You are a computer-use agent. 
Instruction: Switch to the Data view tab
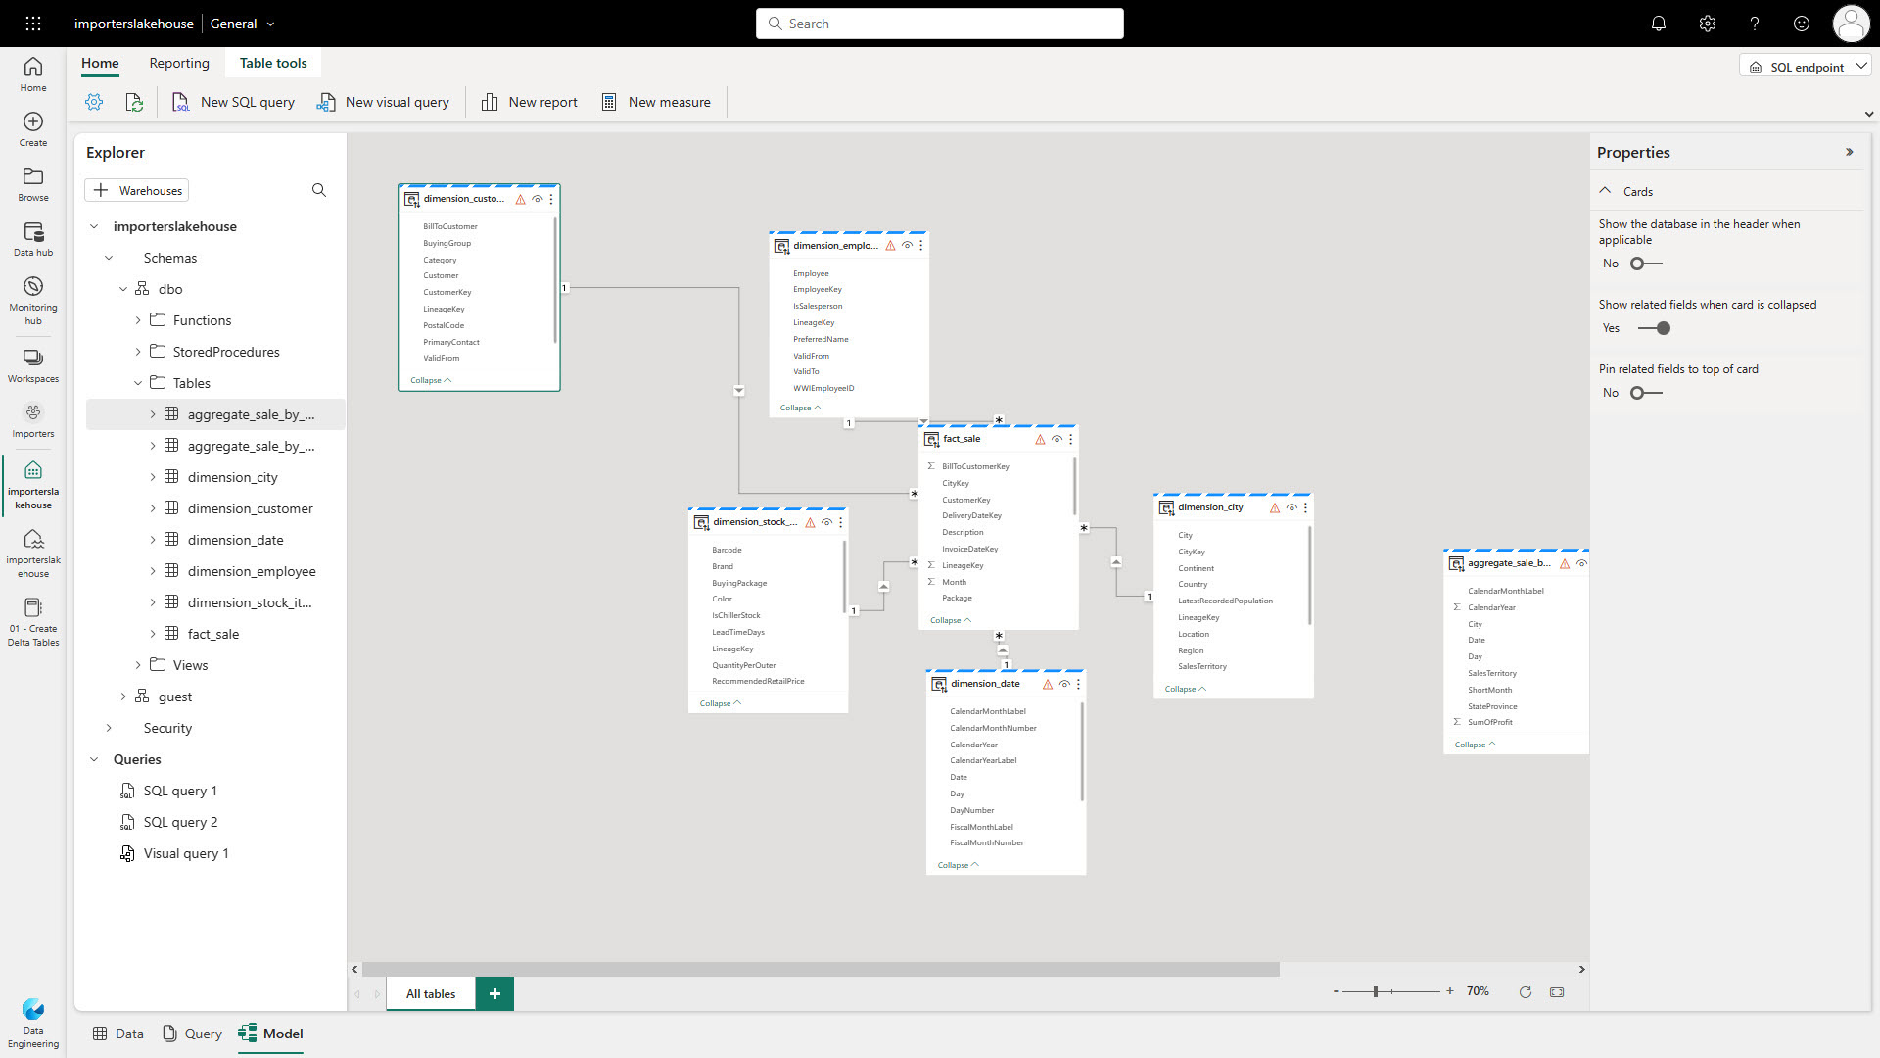[x=118, y=1034]
